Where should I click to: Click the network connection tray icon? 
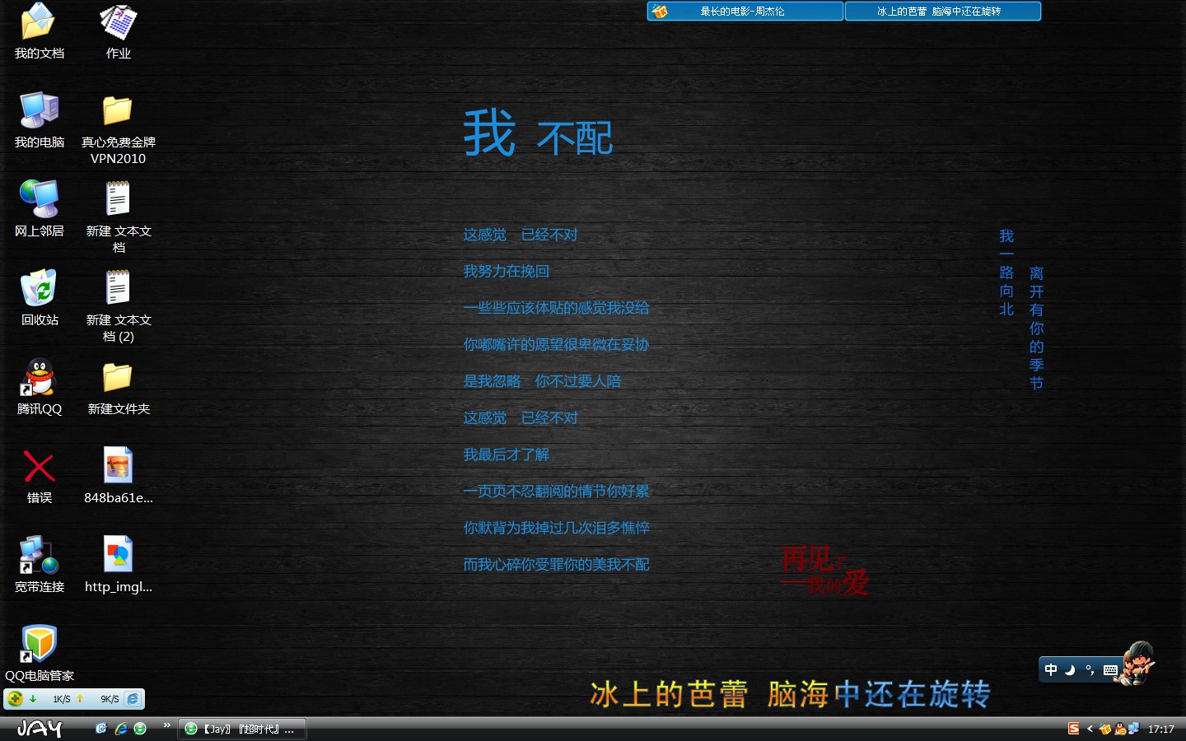(x=1133, y=729)
